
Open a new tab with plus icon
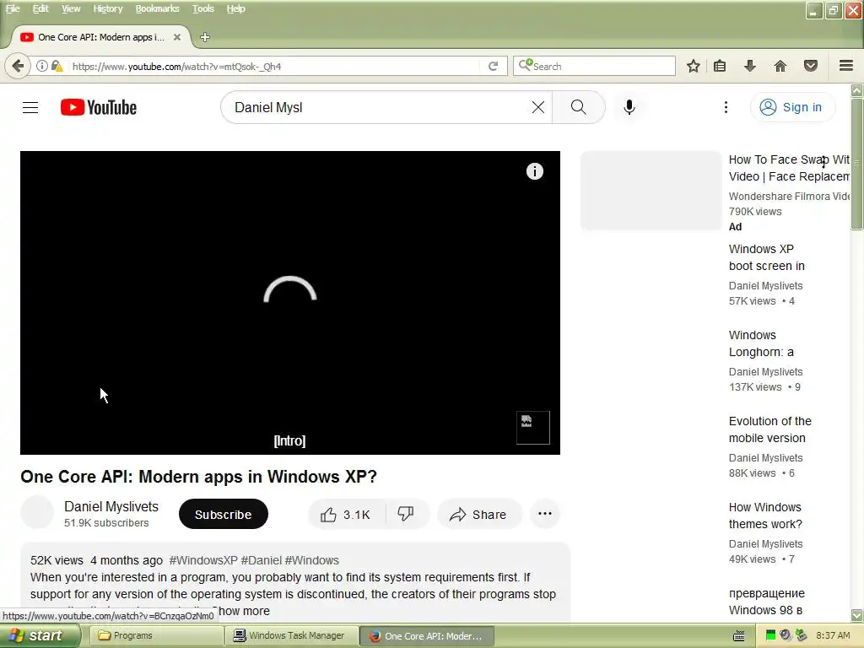[205, 37]
